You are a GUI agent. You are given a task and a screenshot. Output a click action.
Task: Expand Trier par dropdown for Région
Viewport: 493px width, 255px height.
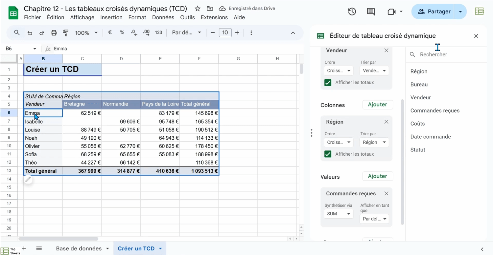tap(374, 142)
